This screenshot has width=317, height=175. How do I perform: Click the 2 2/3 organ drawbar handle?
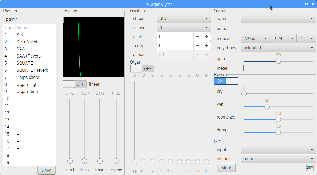point(171,162)
